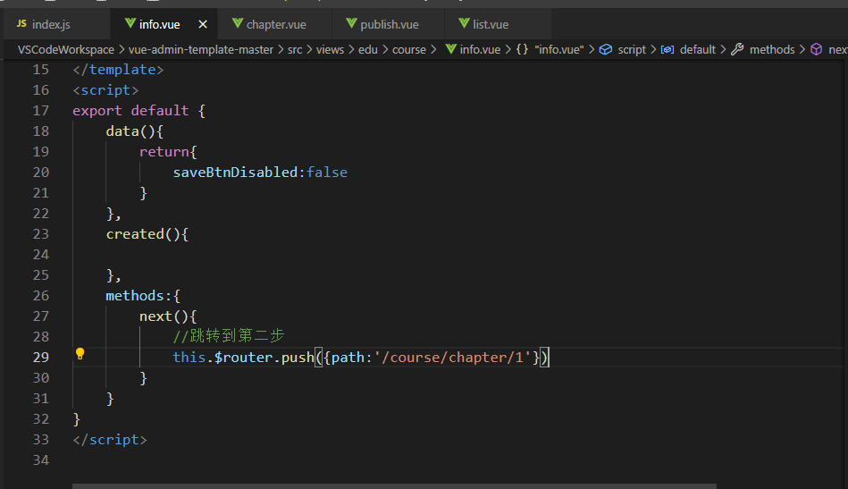Click line number 17 in gutter
The height and width of the screenshot is (489, 848).
click(40, 111)
